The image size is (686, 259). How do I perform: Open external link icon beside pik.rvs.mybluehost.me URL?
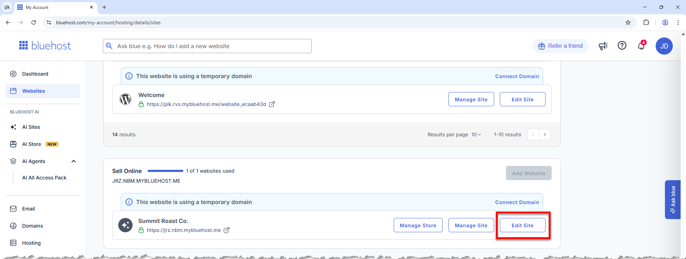272,104
